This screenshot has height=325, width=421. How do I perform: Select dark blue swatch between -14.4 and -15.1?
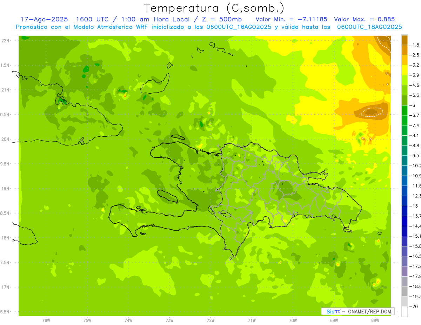coord(405,231)
